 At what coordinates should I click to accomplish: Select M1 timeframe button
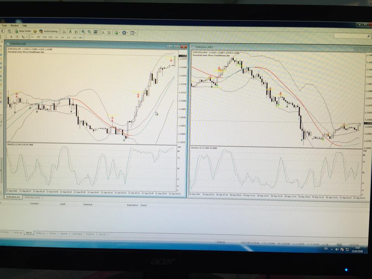[x=33, y=37]
